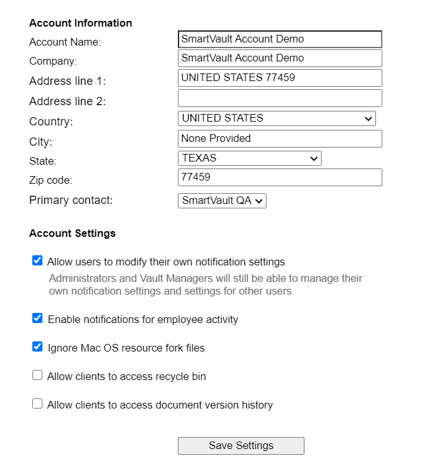Open the Country dropdown showing UNITED STATES
445x463 pixels.
(x=277, y=118)
